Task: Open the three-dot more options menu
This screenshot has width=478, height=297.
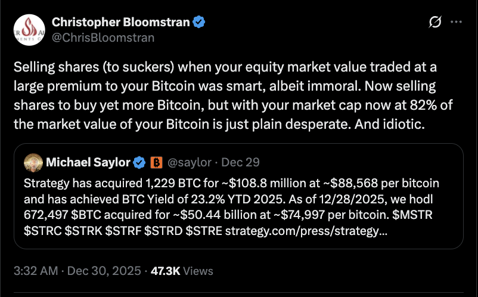Action: tap(456, 23)
